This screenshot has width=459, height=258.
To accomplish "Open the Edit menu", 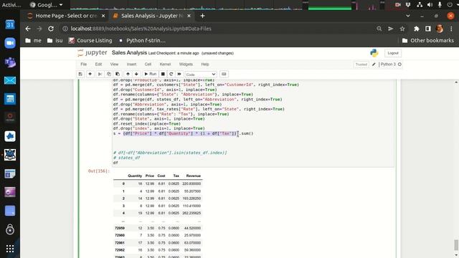I will pyautogui.click(x=98, y=64).
